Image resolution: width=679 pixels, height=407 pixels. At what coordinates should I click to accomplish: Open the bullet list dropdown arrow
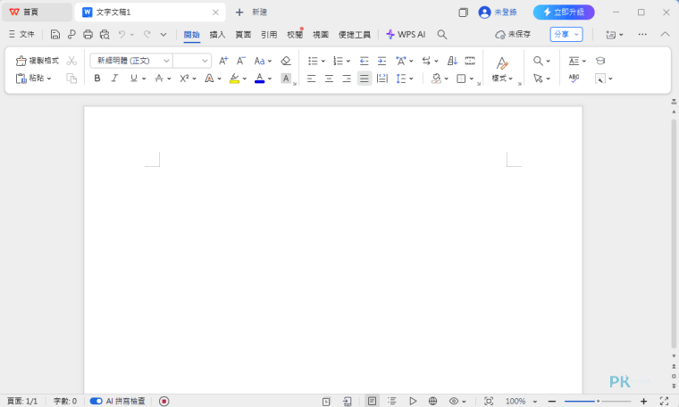323,62
